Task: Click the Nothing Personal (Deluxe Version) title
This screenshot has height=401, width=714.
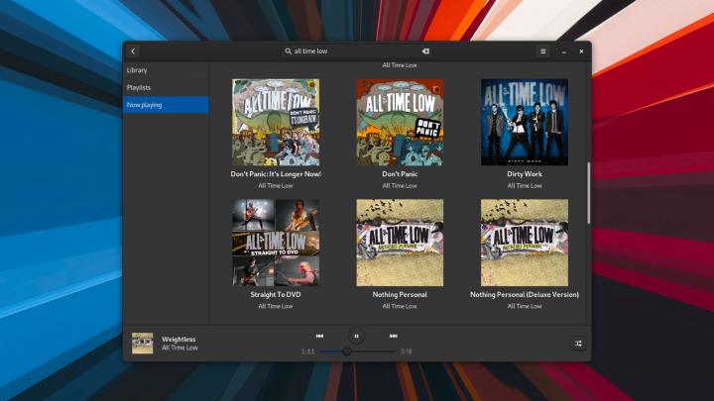Action: [524, 294]
